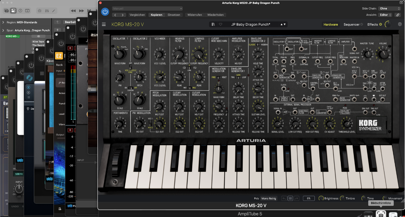The width and height of the screenshot is (405, 217).
Task: Toggle Logic's inspector button in the toolbar
Action: 13,10
